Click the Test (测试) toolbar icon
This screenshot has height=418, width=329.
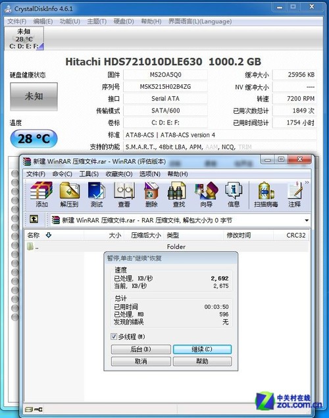(97, 194)
